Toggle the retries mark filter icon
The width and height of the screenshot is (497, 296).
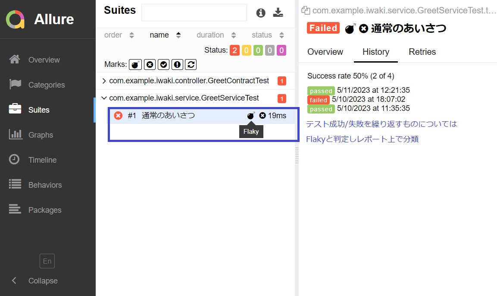click(x=191, y=65)
